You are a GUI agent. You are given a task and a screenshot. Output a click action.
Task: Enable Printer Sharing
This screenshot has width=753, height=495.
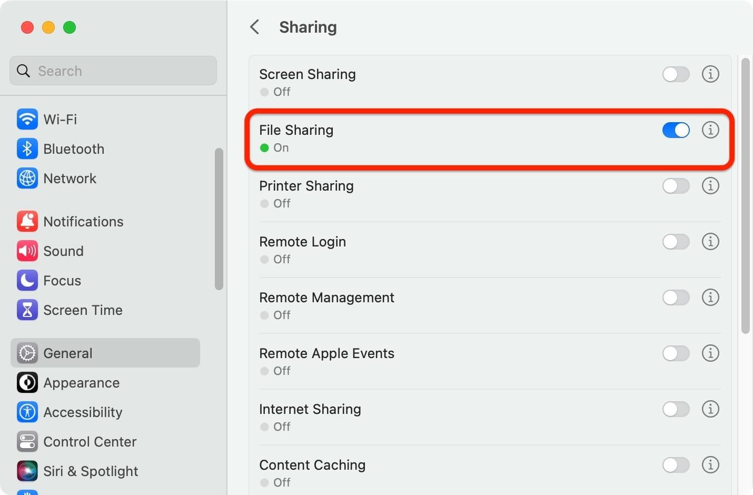point(676,186)
